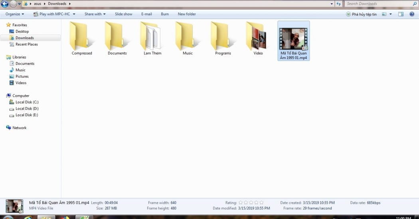The width and height of the screenshot is (419, 219).
Task: Click Date created value 3/15/2019 10:55 PM
Action: pos(318,203)
